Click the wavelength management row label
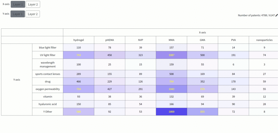The height and width of the screenshot is (133, 278). point(48,64)
